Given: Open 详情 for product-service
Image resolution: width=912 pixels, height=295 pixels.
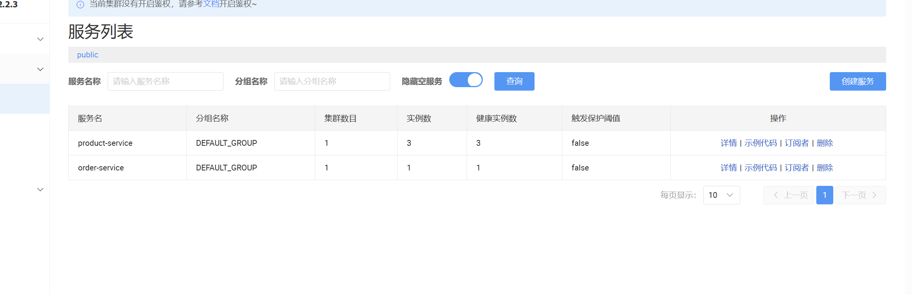Looking at the screenshot, I should tap(729, 143).
